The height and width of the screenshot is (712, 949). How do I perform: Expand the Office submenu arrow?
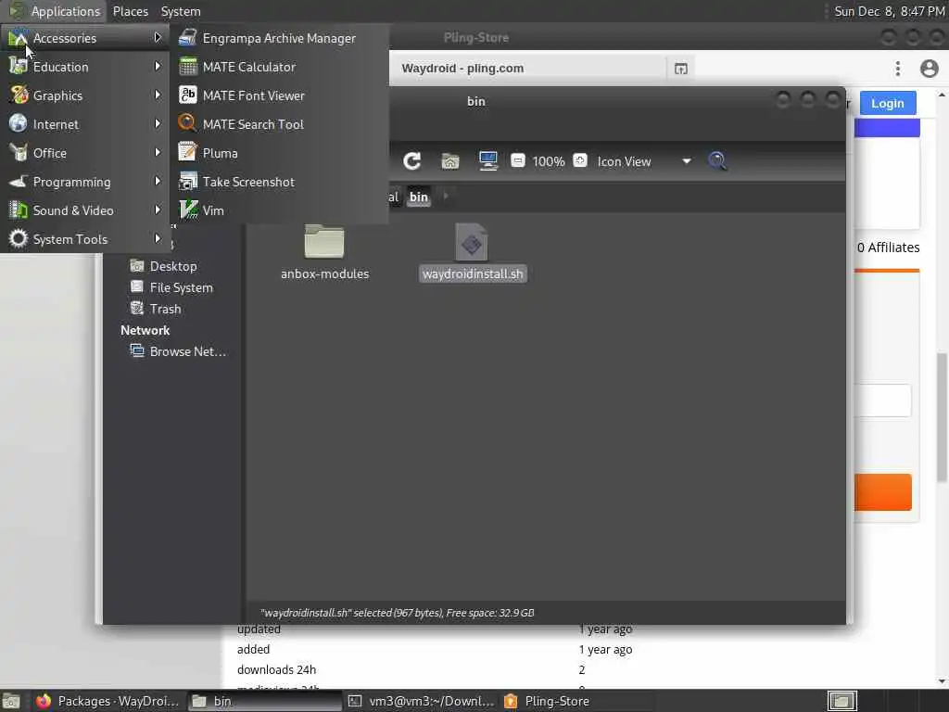(x=158, y=153)
